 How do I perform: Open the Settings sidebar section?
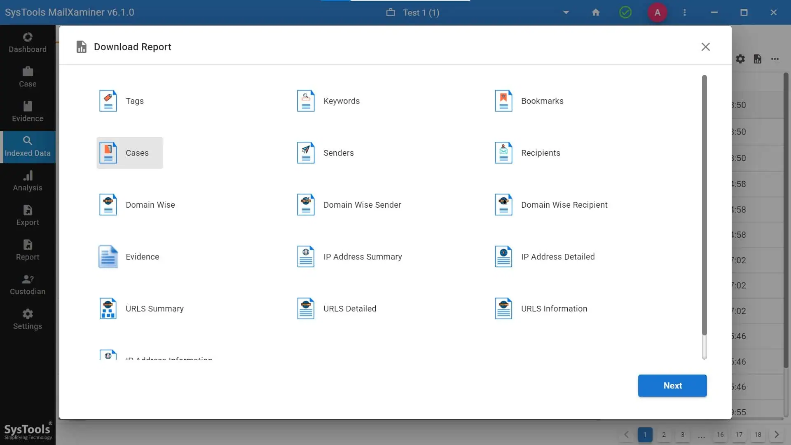click(28, 319)
